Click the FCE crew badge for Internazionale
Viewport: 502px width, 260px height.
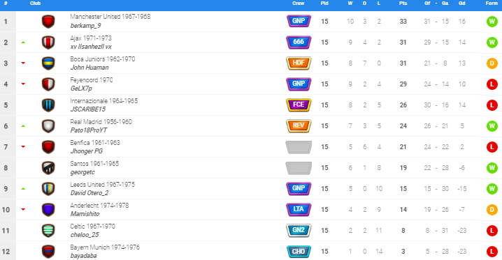[299, 105]
